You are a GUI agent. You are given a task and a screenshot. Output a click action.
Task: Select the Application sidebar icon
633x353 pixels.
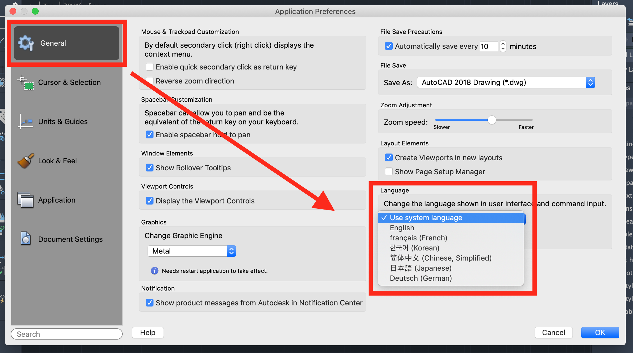(x=25, y=200)
